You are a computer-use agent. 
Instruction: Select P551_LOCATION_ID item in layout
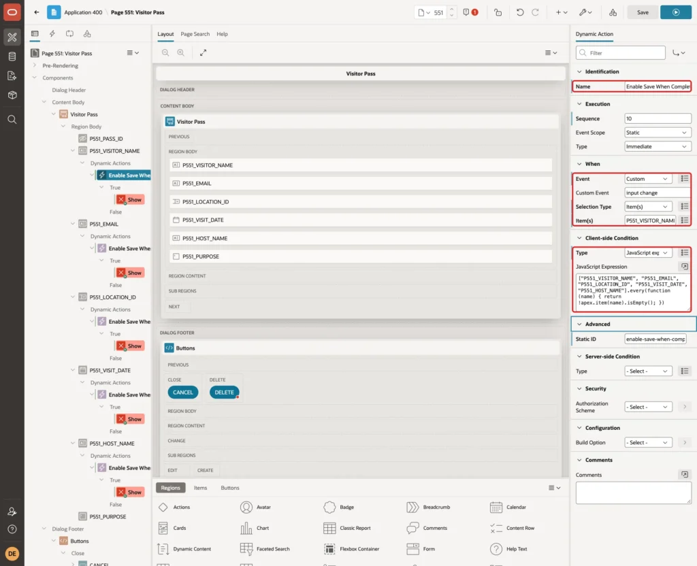pos(361,201)
